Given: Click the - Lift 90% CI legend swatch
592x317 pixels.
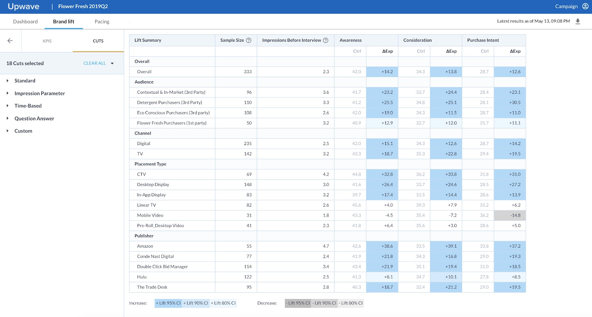Looking at the screenshot, I should coord(324,303).
